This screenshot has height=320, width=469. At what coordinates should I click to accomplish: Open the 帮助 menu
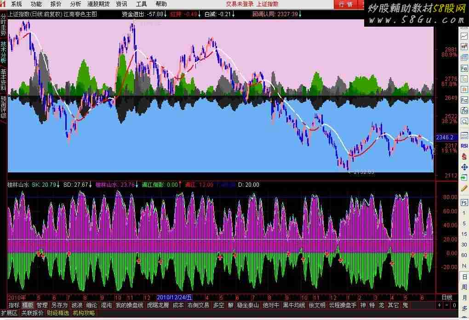161,4
